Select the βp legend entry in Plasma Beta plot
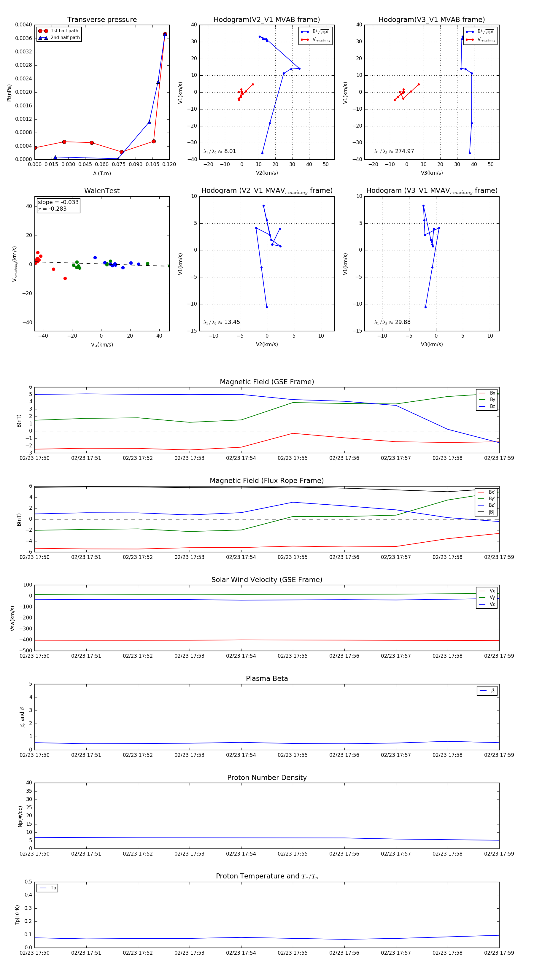Screen dimensions: 534x979 tap(488, 691)
